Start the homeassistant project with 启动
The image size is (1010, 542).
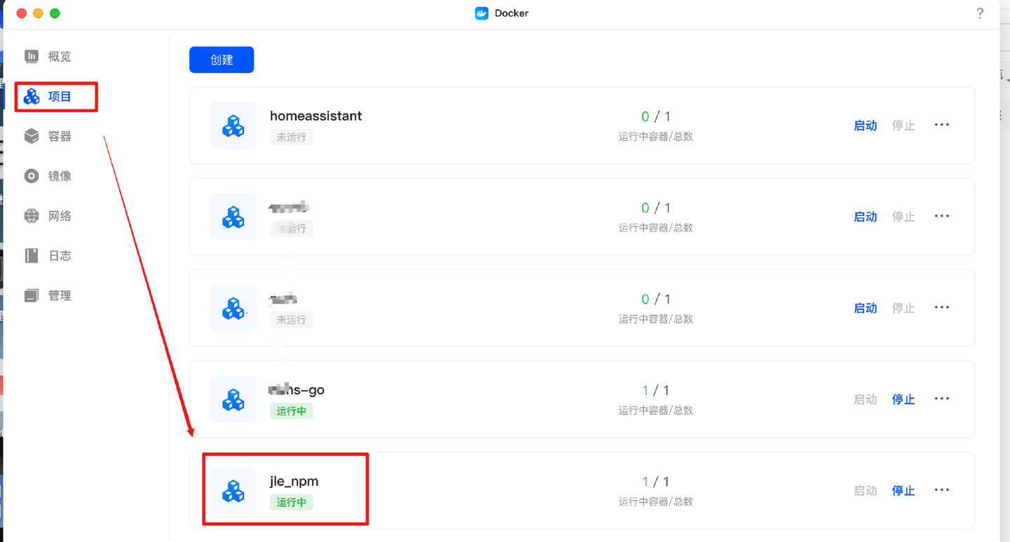click(x=866, y=126)
